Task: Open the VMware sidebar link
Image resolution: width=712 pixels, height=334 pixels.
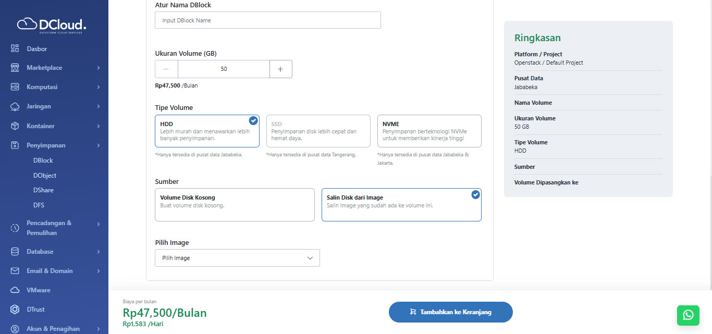Action: (x=39, y=290)
